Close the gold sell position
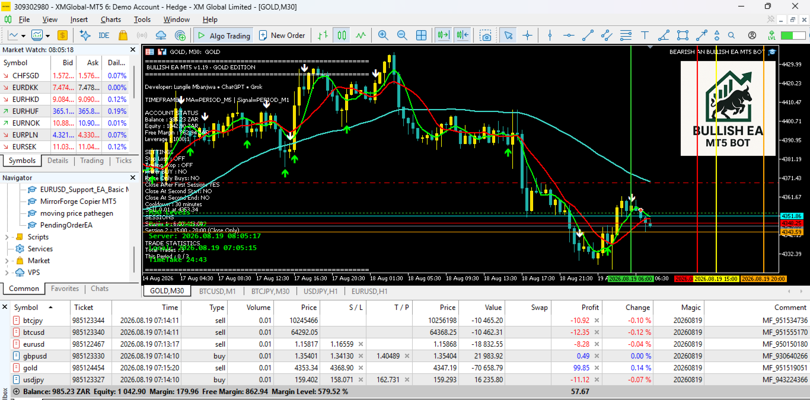Screen dimensions: 810x400 click(597, 367)
